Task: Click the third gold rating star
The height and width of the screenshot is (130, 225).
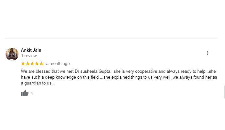Action: pos(32,63)
